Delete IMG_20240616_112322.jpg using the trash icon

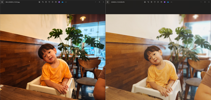(46, 2)
